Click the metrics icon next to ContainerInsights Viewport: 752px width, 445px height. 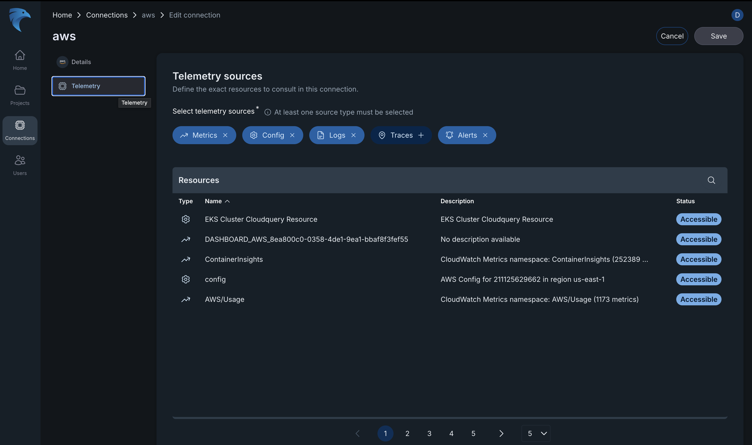(x=186, y=259)
